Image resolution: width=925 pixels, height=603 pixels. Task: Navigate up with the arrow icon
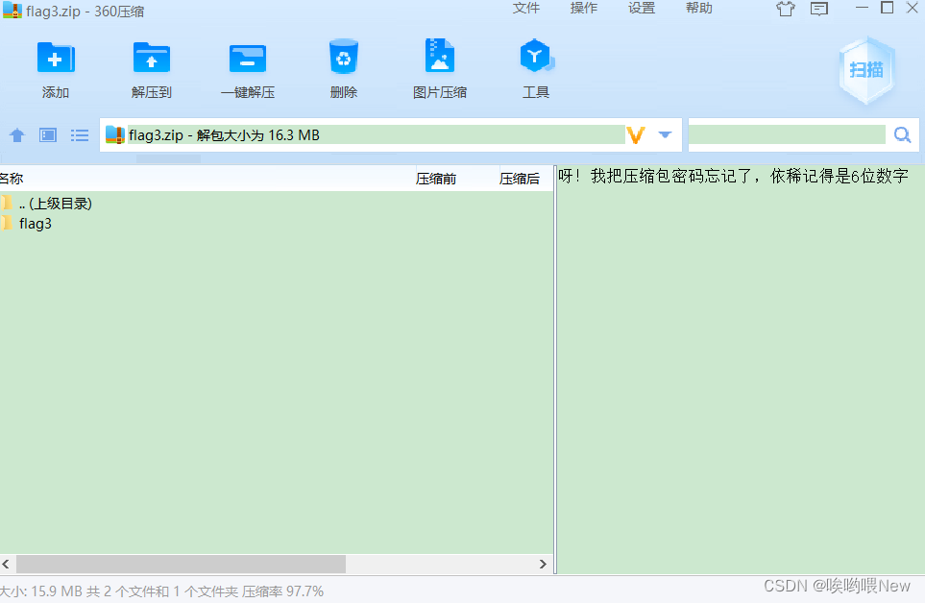pyautogui.click(x=16, y=134)
